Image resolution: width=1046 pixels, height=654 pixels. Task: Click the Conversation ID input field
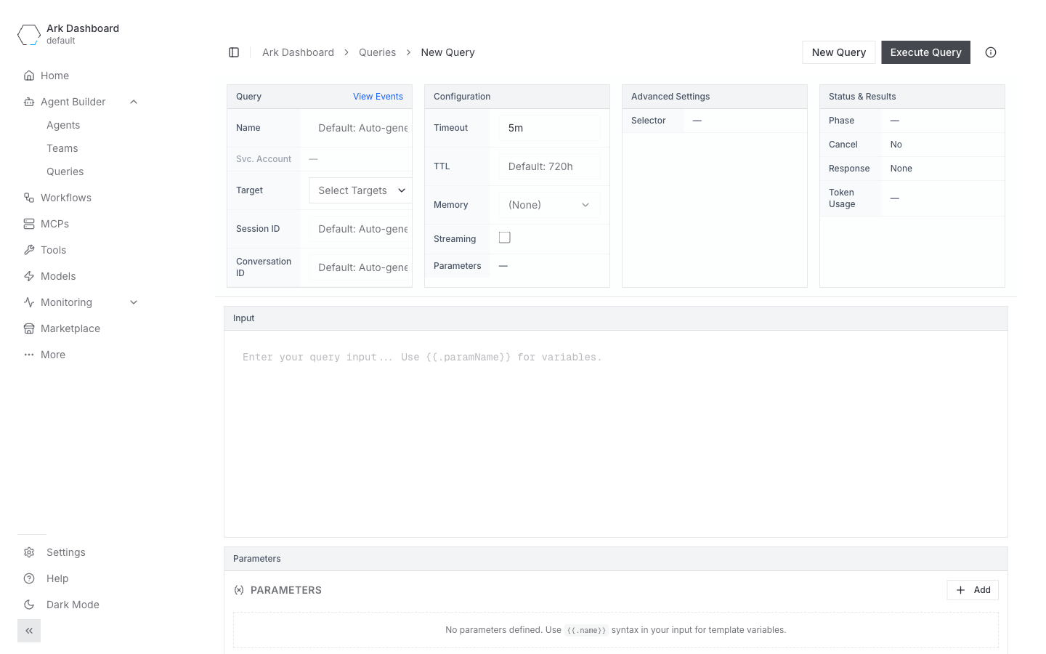(360, 267)
